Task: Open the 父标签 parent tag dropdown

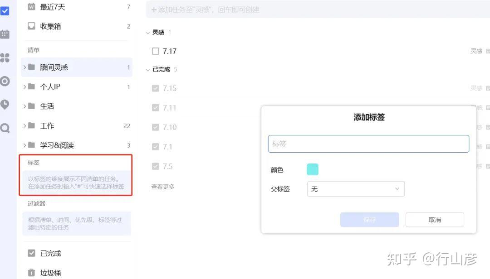Action: [x=356, y=189]
